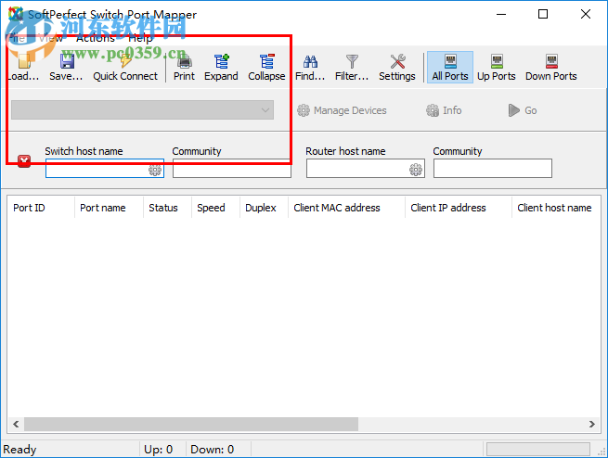Viewport: 608px width, 458px height.
Task: Open the device selection dropdown
Action: [142, 110]
